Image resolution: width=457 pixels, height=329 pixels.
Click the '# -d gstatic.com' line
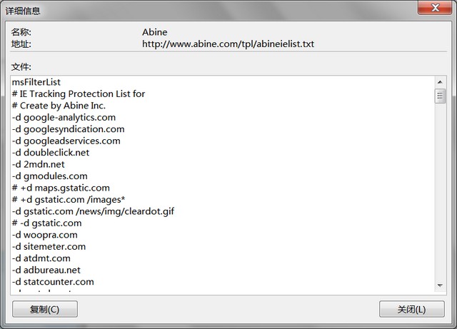click(46, 223)
